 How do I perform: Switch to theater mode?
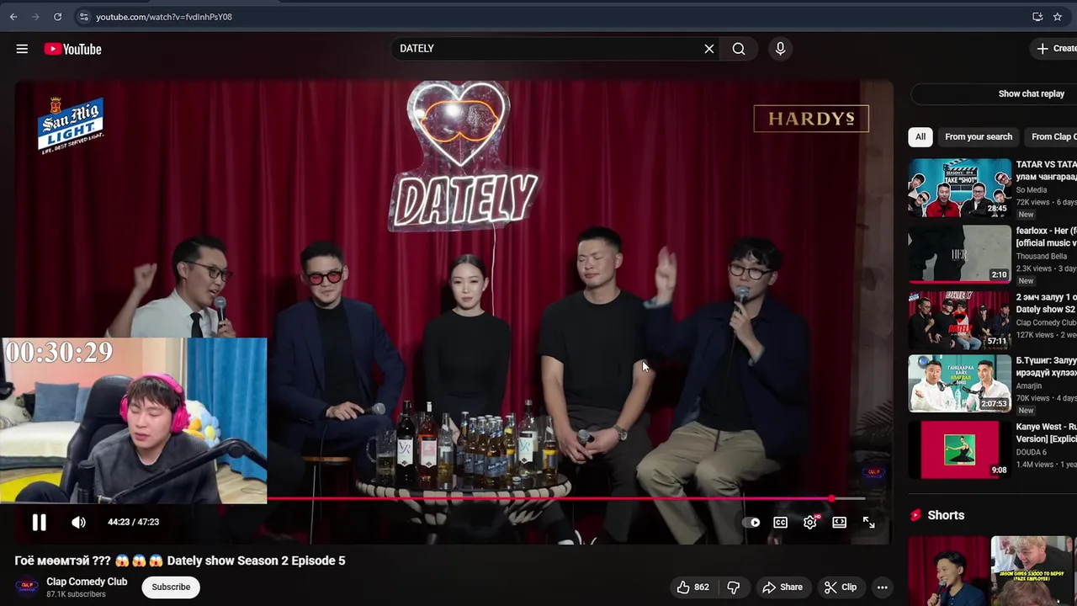[839, 523]
